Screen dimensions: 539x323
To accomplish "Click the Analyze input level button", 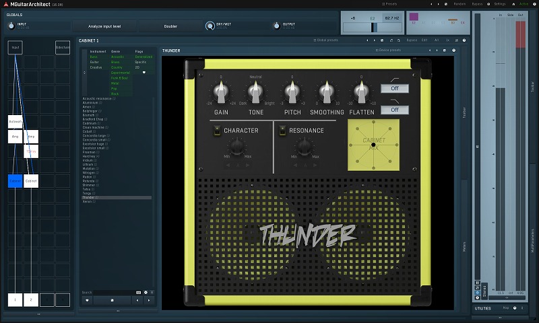I will (x=105, y=26).
